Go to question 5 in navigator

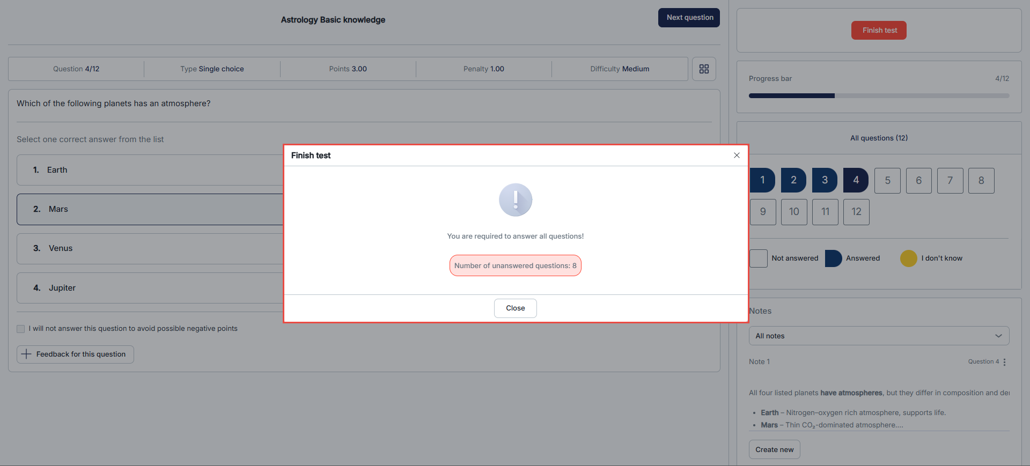point(887,181)
